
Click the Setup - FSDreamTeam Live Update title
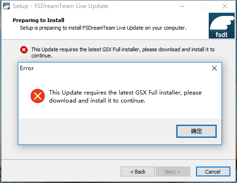click(x=61, y=6)
